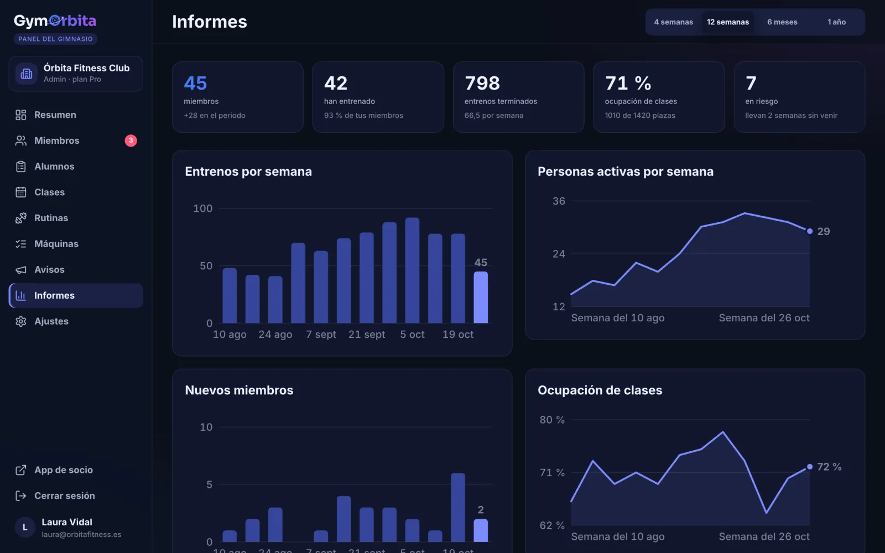Open the Rutinas section
885x553 pixels.
coord(76,218)
